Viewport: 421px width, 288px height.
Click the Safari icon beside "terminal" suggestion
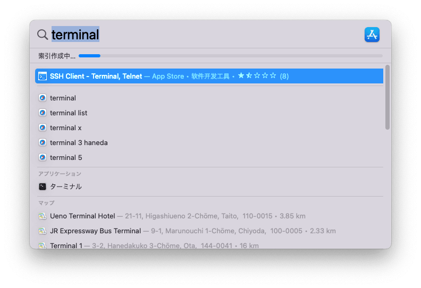[43, 98]
